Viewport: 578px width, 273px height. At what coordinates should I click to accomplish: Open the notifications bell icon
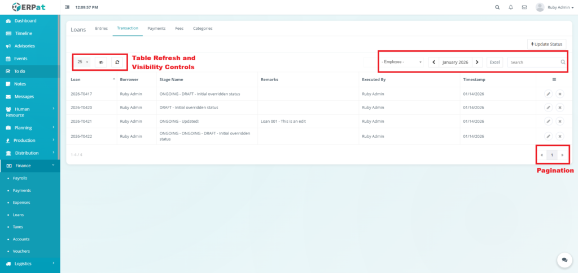pos(511,7)
